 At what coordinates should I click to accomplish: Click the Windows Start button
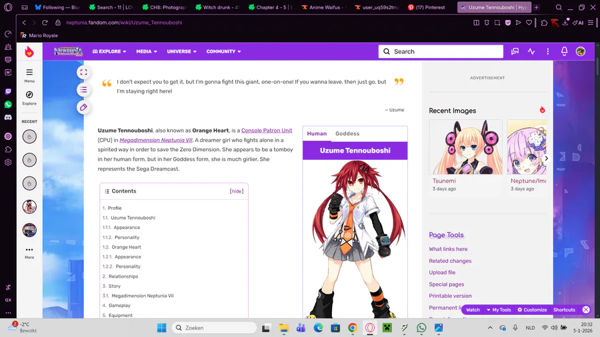pos(162,328)
